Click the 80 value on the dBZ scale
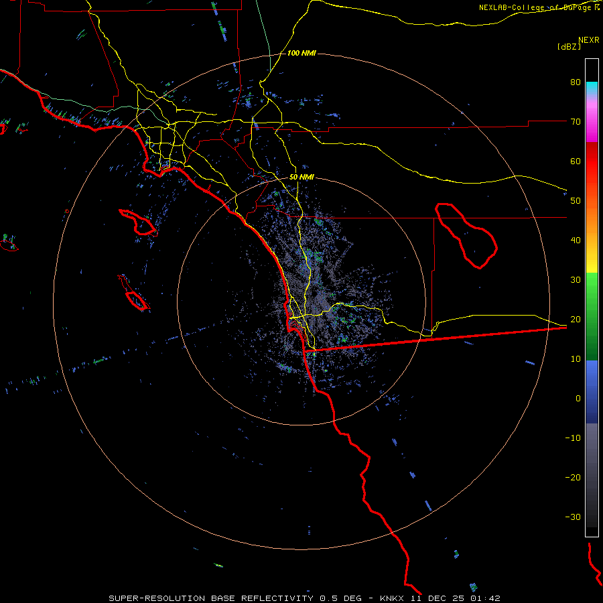The image size is (603, 603). [576, 82]
